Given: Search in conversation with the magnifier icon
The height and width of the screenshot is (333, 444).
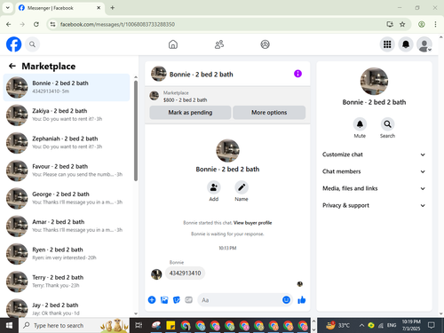Looking at the screenshot, I should coord(387,124).
